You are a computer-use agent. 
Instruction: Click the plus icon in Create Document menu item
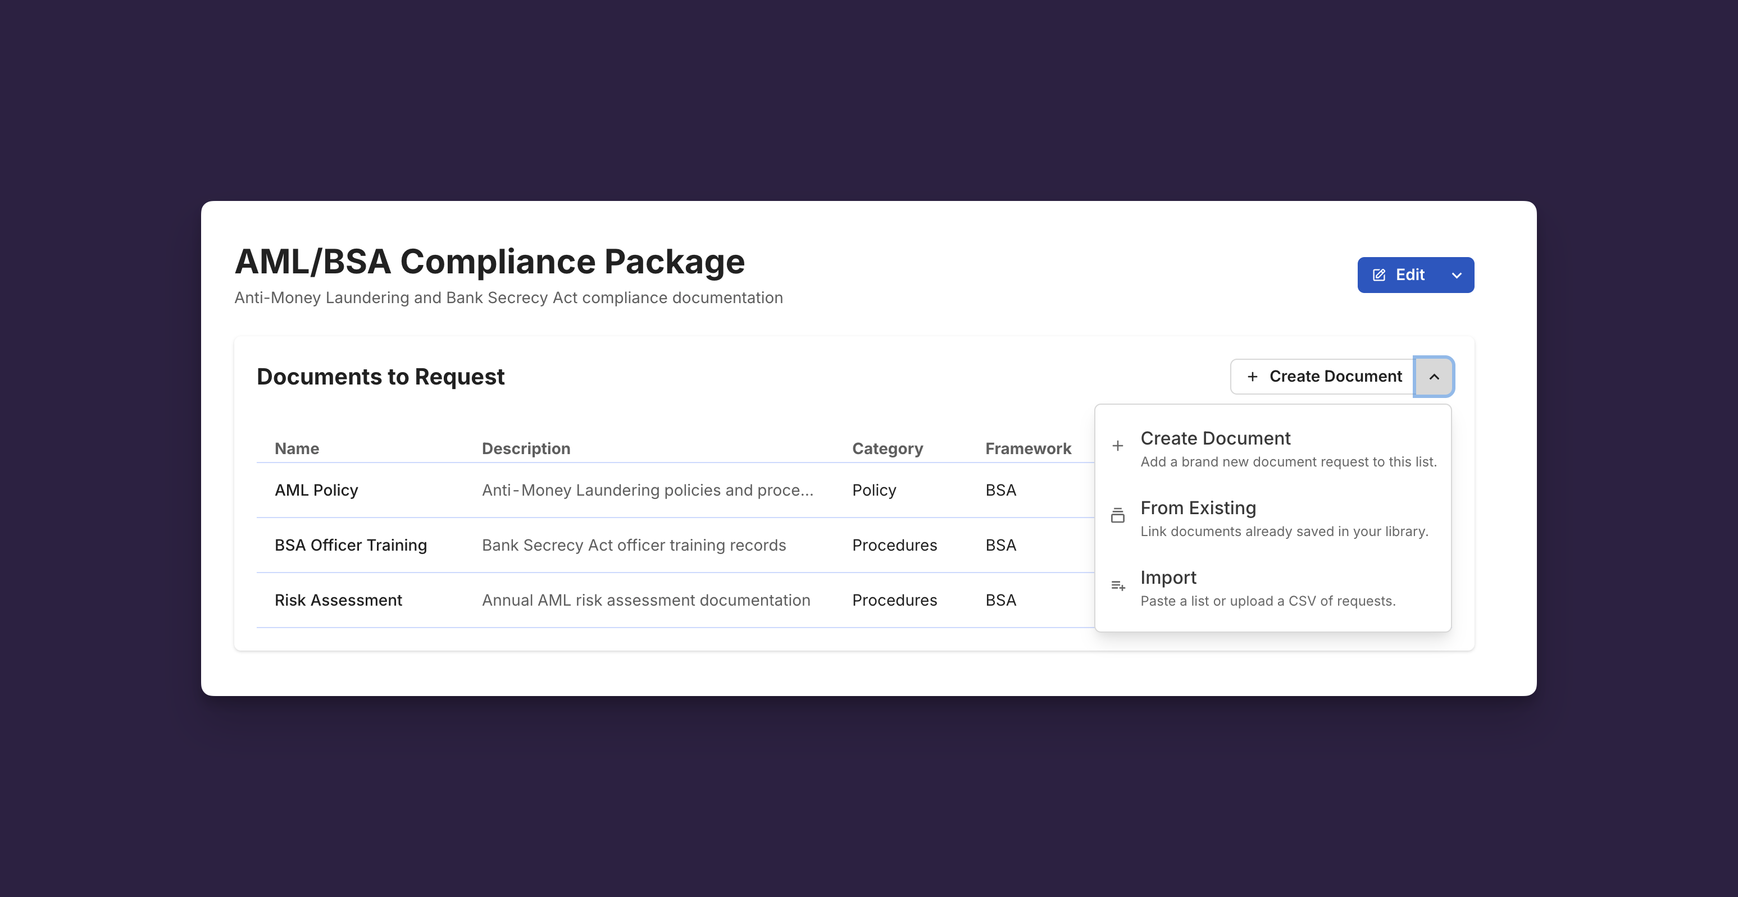click(x=1118, y=446)
